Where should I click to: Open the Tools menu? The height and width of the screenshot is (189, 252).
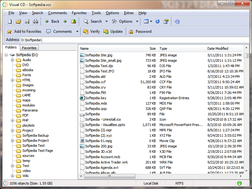pyautogui.click(x=96, y=13)
